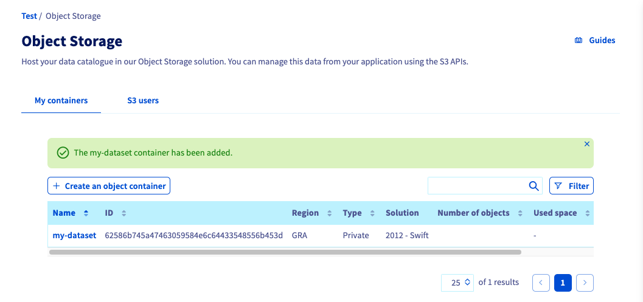
Task: Click the horizontal table scrollbar
Action: 285,252
